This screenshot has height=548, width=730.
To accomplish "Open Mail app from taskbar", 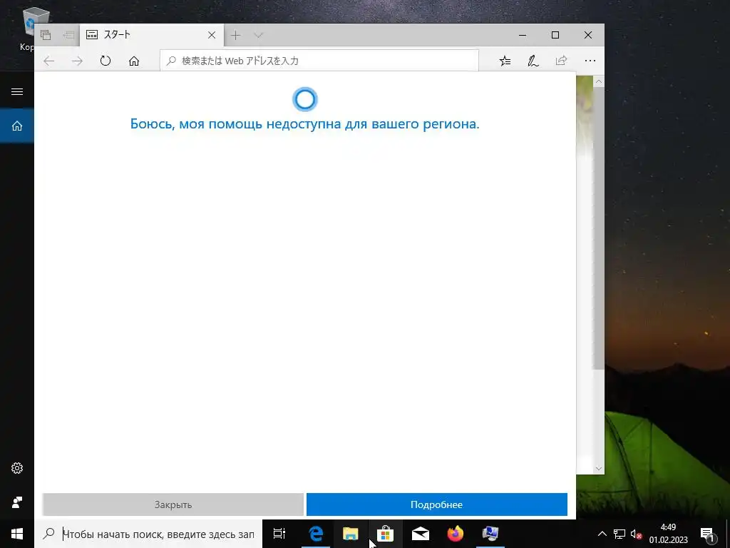I will (x=421, y=534).
